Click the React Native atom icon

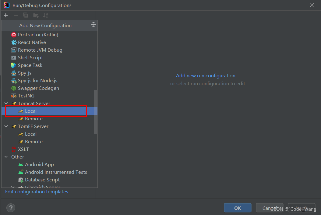tap(13, 42)
